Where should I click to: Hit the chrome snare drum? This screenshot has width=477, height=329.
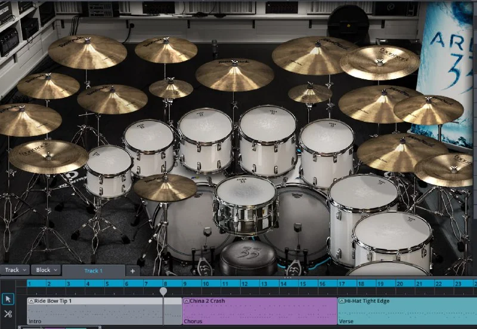point(246,200)
